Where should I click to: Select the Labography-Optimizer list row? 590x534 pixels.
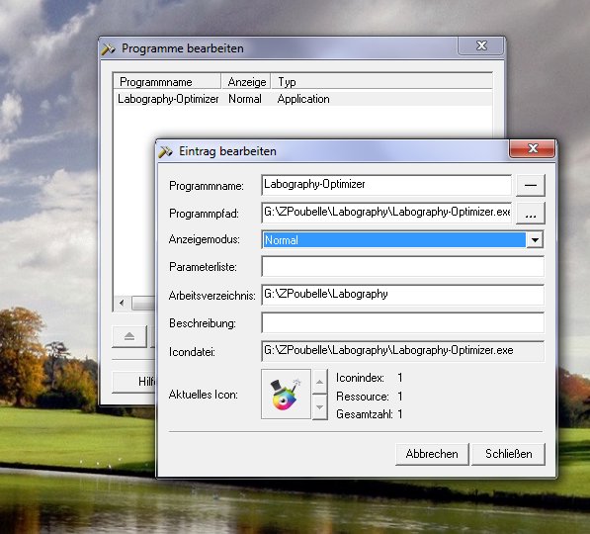302,99
